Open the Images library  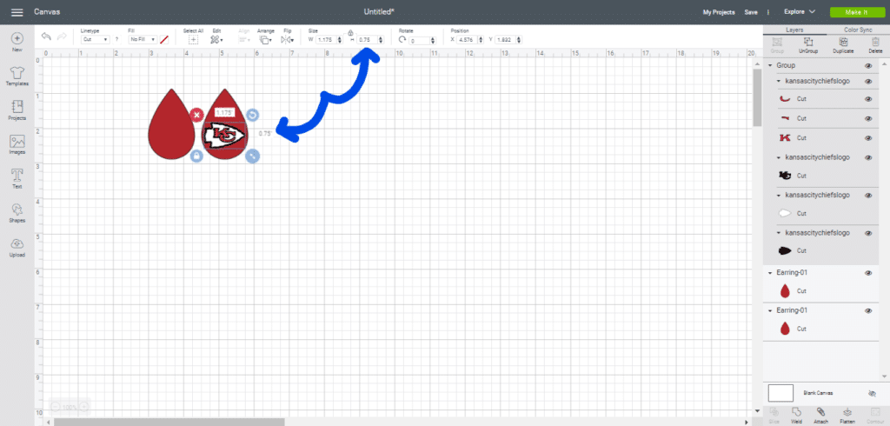[x=17, y=143]
